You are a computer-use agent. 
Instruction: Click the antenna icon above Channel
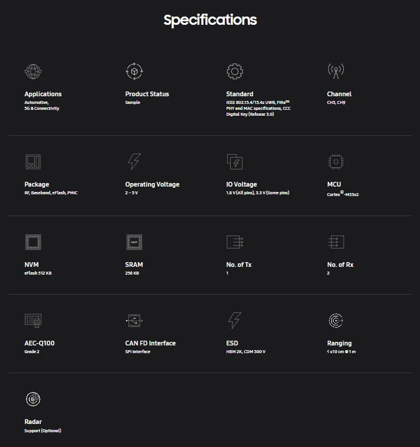tap(336, 71)
